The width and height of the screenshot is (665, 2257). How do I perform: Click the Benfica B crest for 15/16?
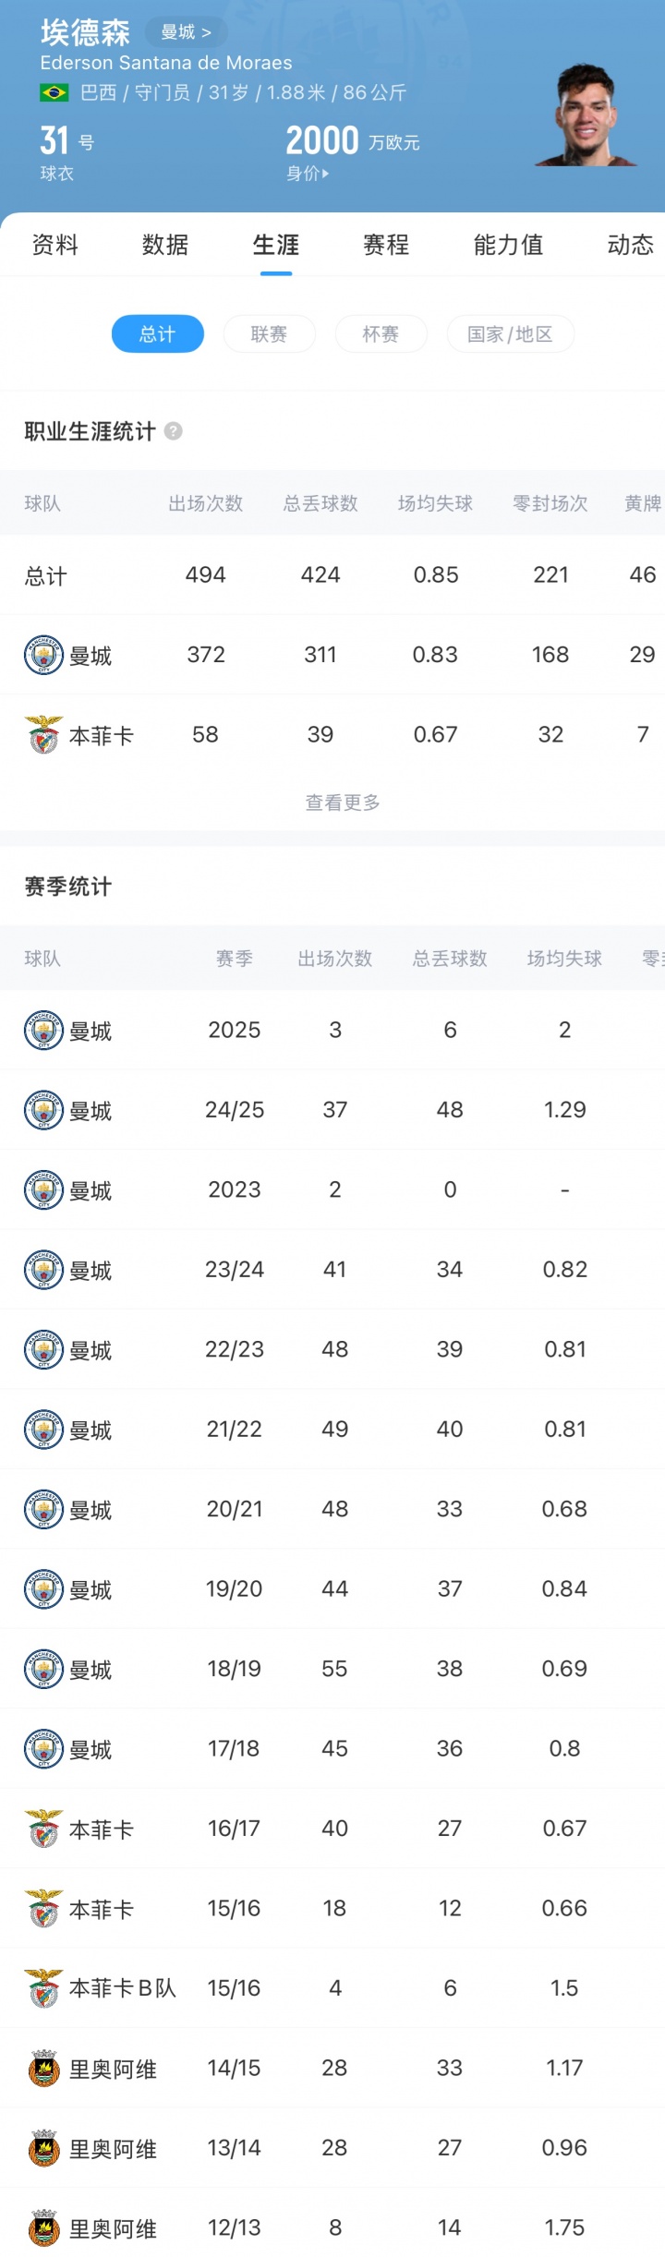click(43, 1989)
